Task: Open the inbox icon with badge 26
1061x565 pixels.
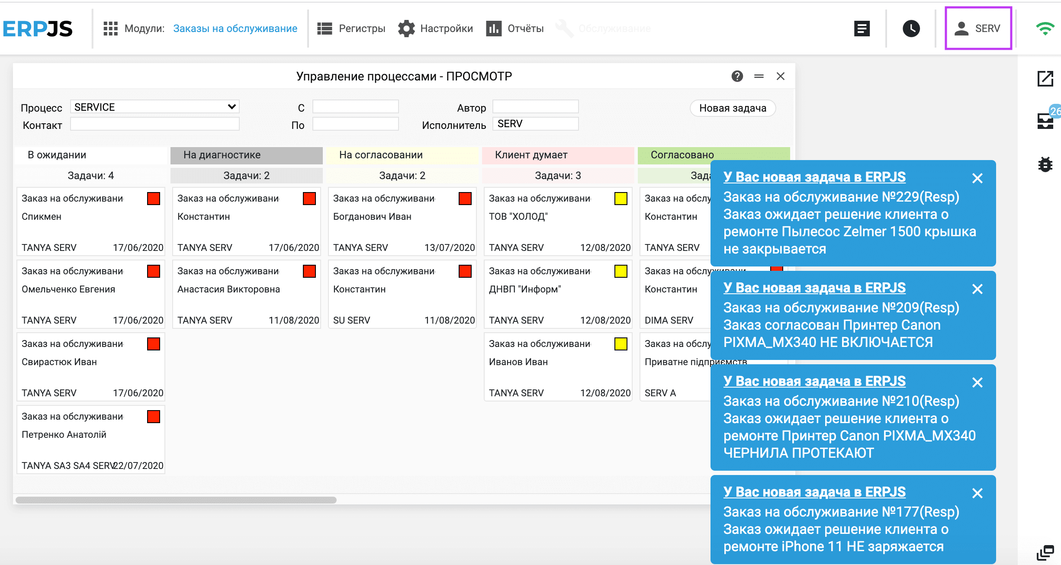Action: coord(1045,121)
